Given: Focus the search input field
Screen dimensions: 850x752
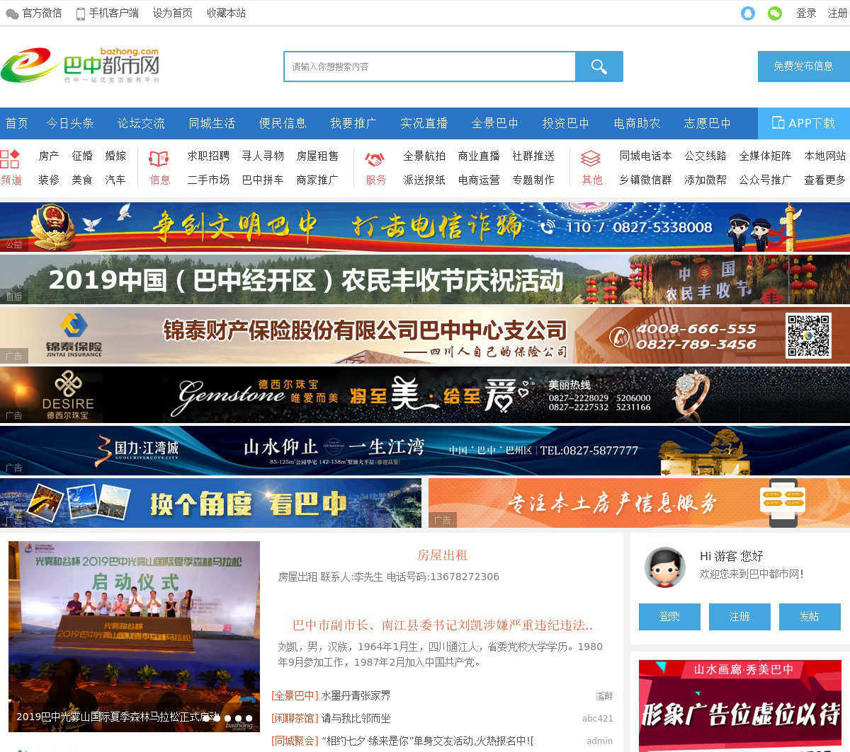Looking at the screenshot, I should coord(429,66).
